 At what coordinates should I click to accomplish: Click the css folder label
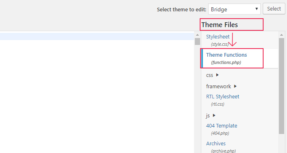209,75
